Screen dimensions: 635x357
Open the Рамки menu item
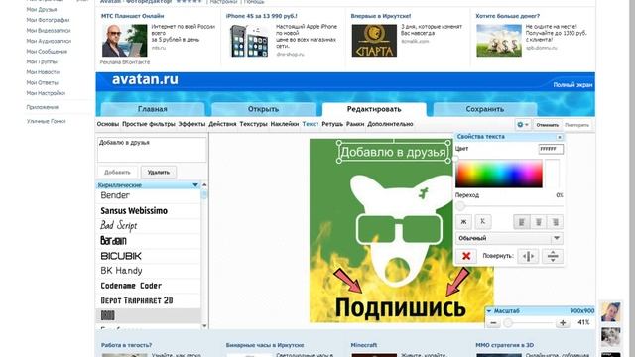355,124
